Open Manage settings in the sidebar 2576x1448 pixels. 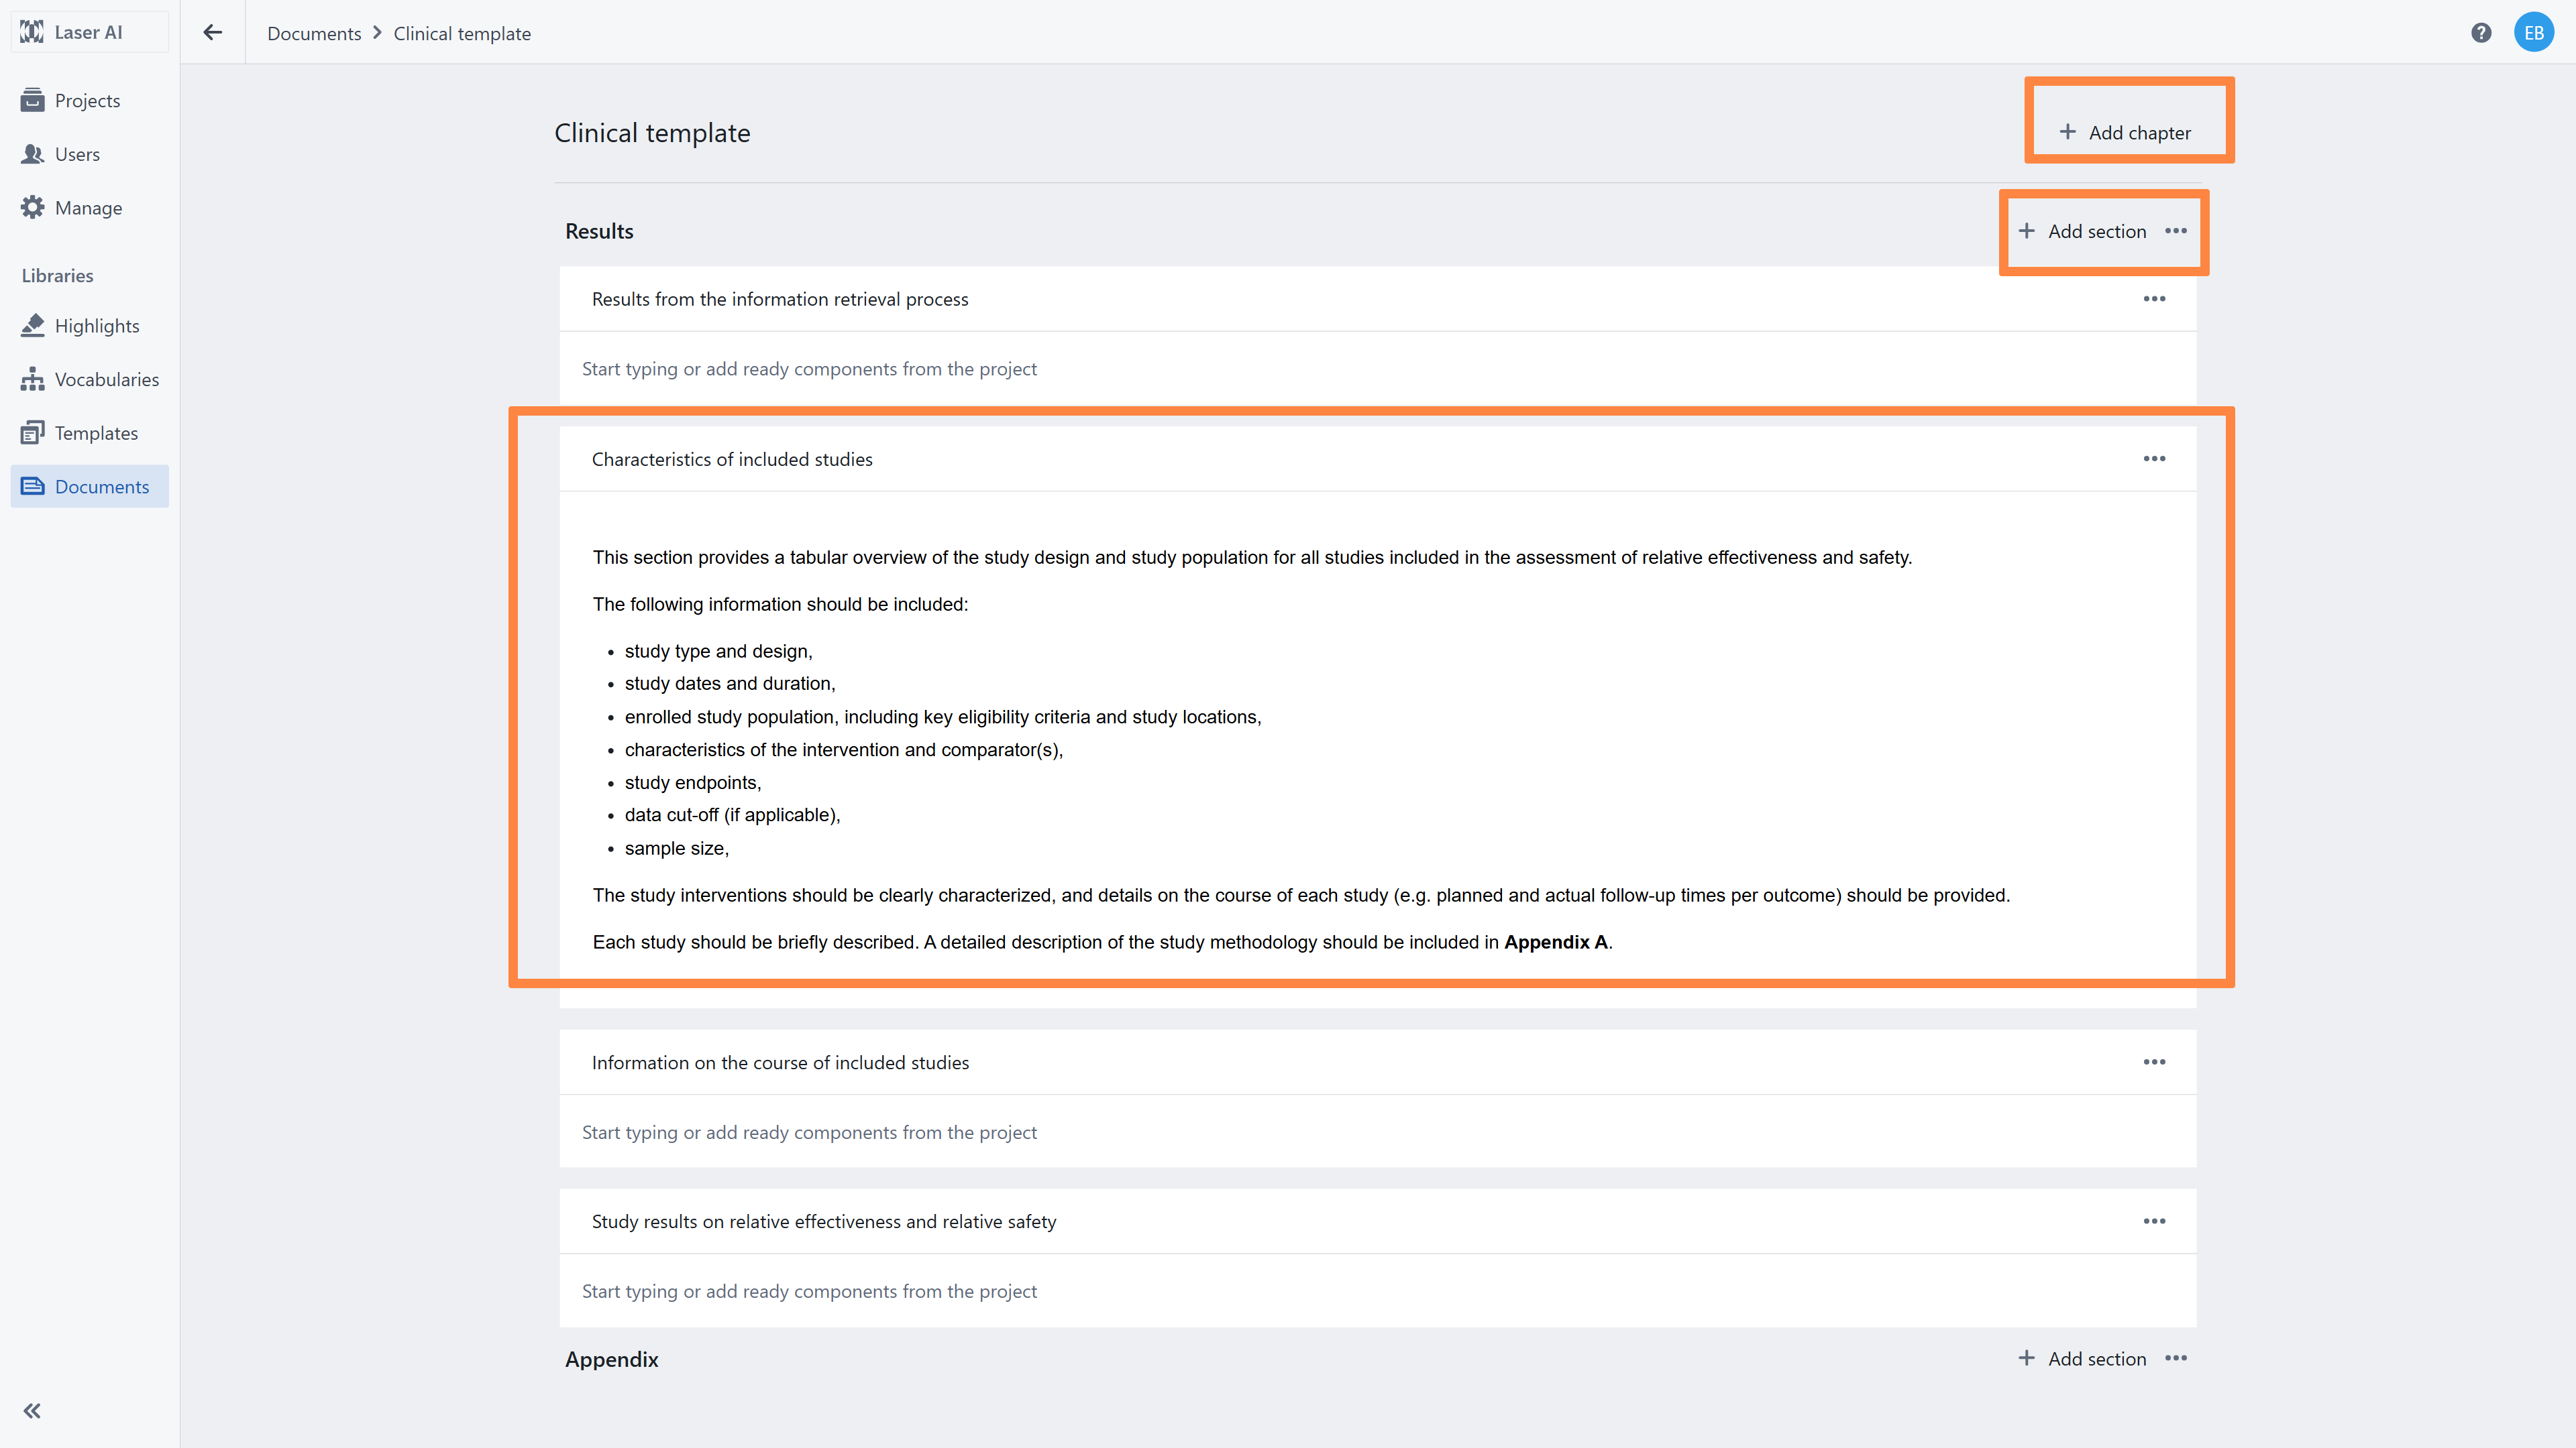pos(88,208)
